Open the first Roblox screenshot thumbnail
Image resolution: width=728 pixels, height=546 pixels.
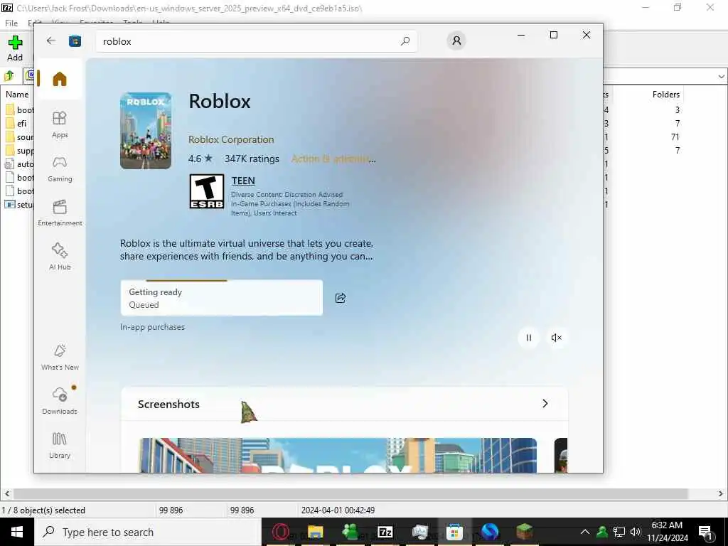pos(338,455)
